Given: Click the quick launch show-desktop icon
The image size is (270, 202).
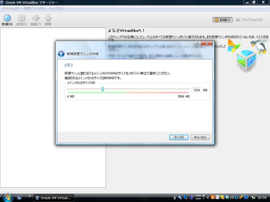Looking at the screenshot, I should click(x=19, y=198).
